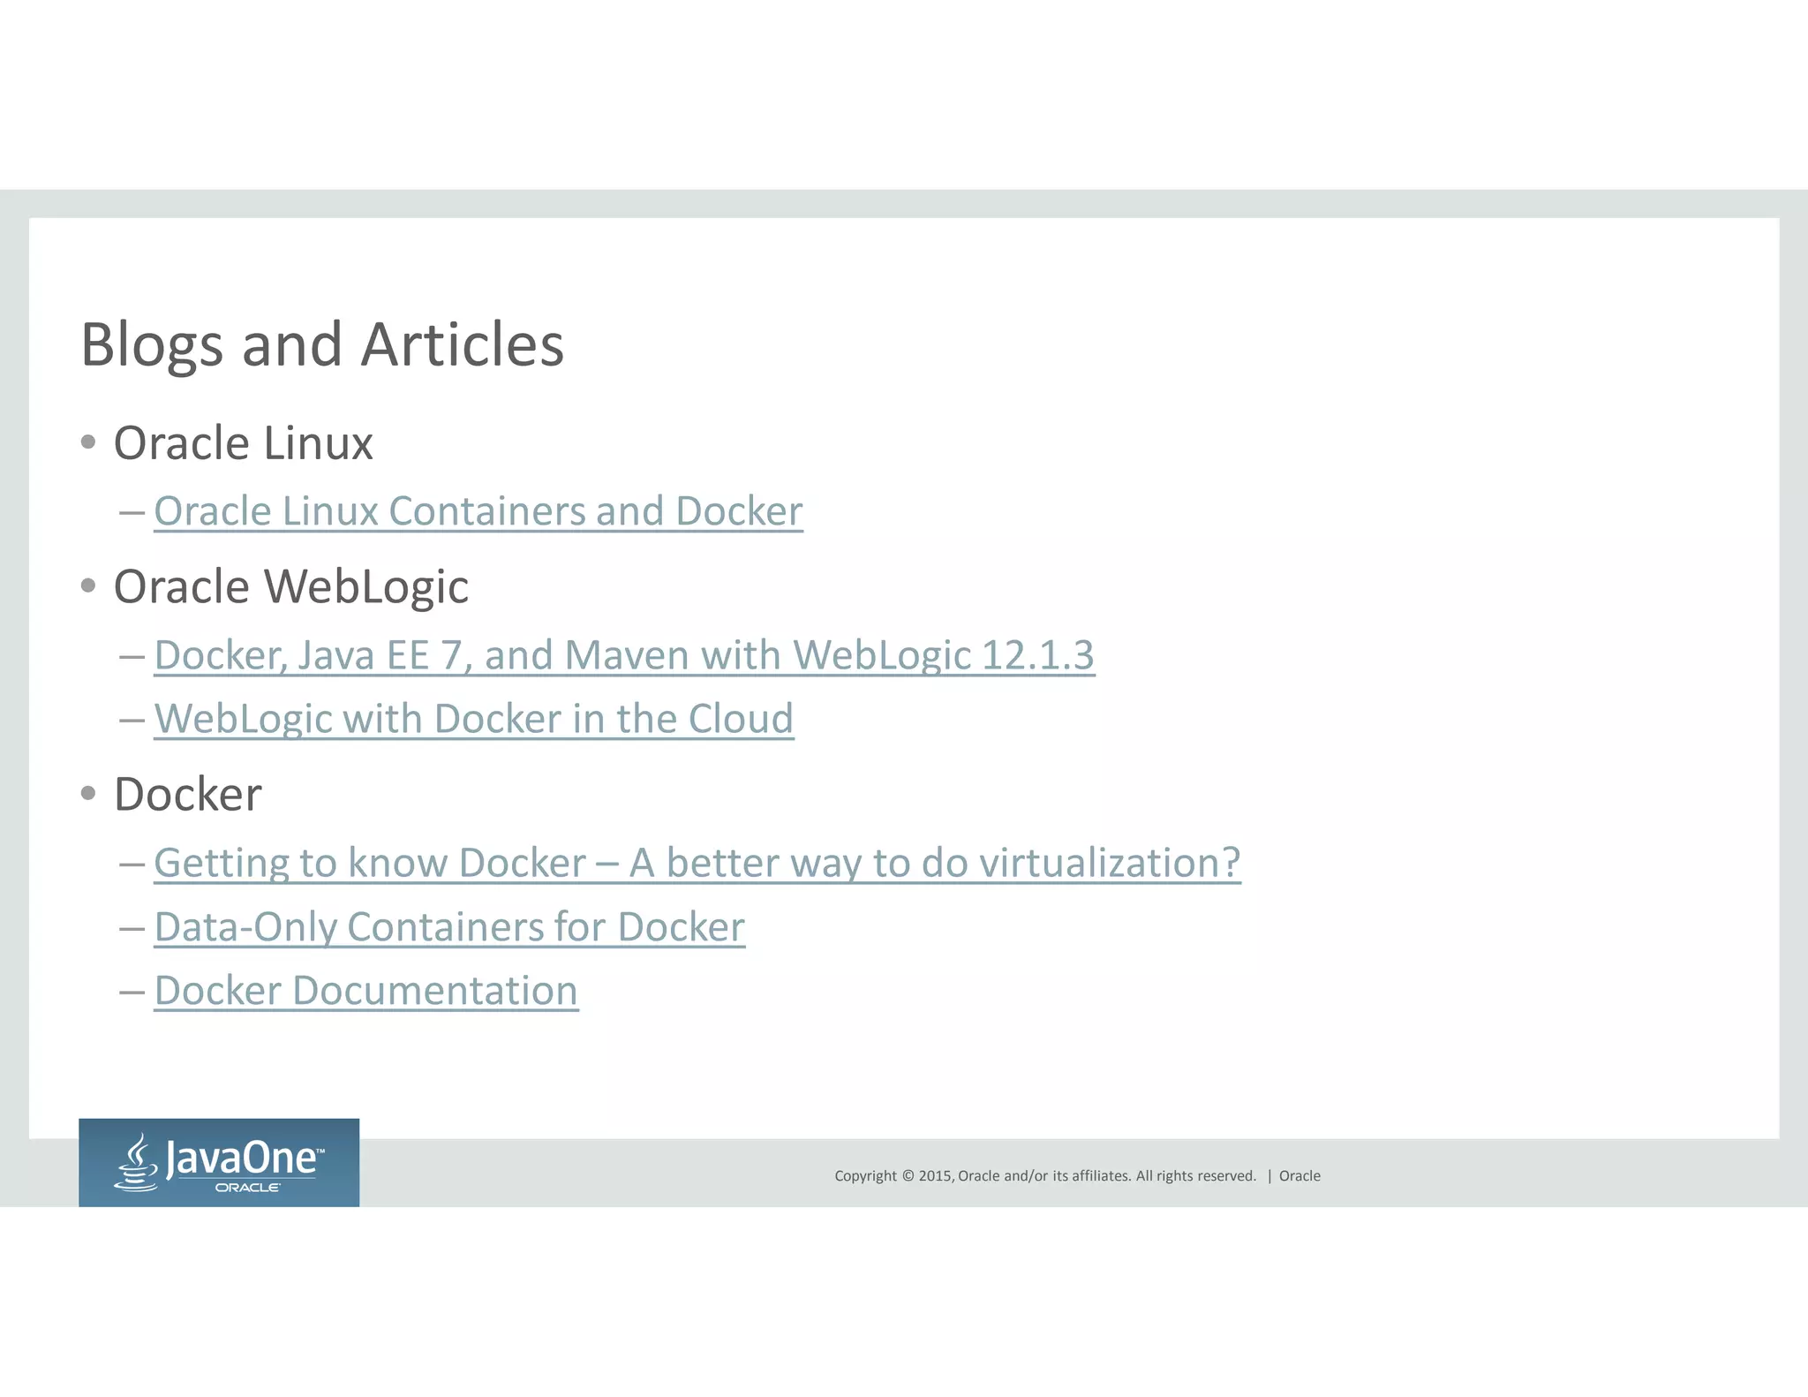This screenshot has width=1808, height=1397.
Task: Open Docker, Java EE 7, Maven link
Action: click(623, 655)
